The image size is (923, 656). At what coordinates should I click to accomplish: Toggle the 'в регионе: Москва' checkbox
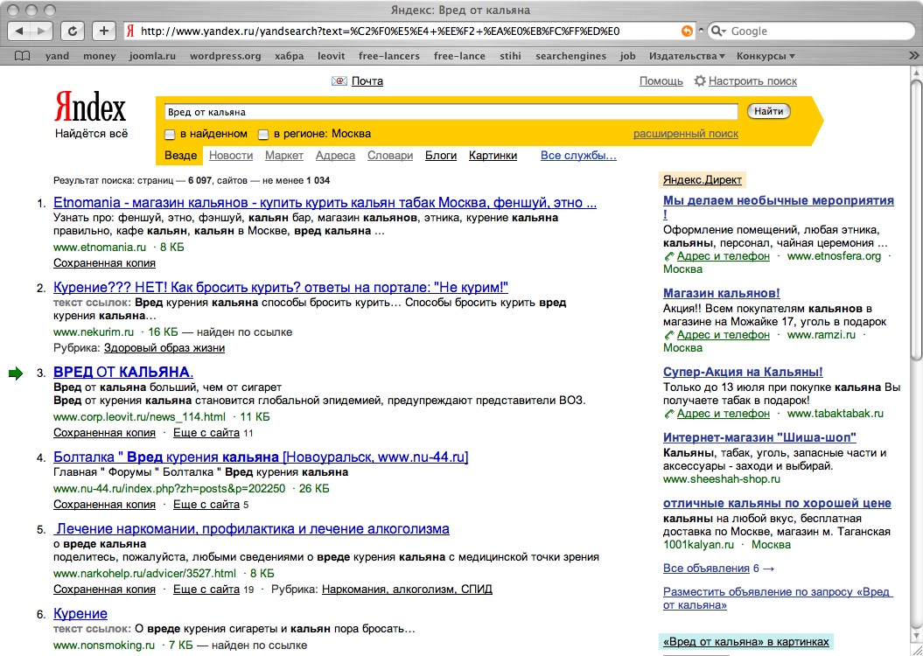click(x=263, y=135)
